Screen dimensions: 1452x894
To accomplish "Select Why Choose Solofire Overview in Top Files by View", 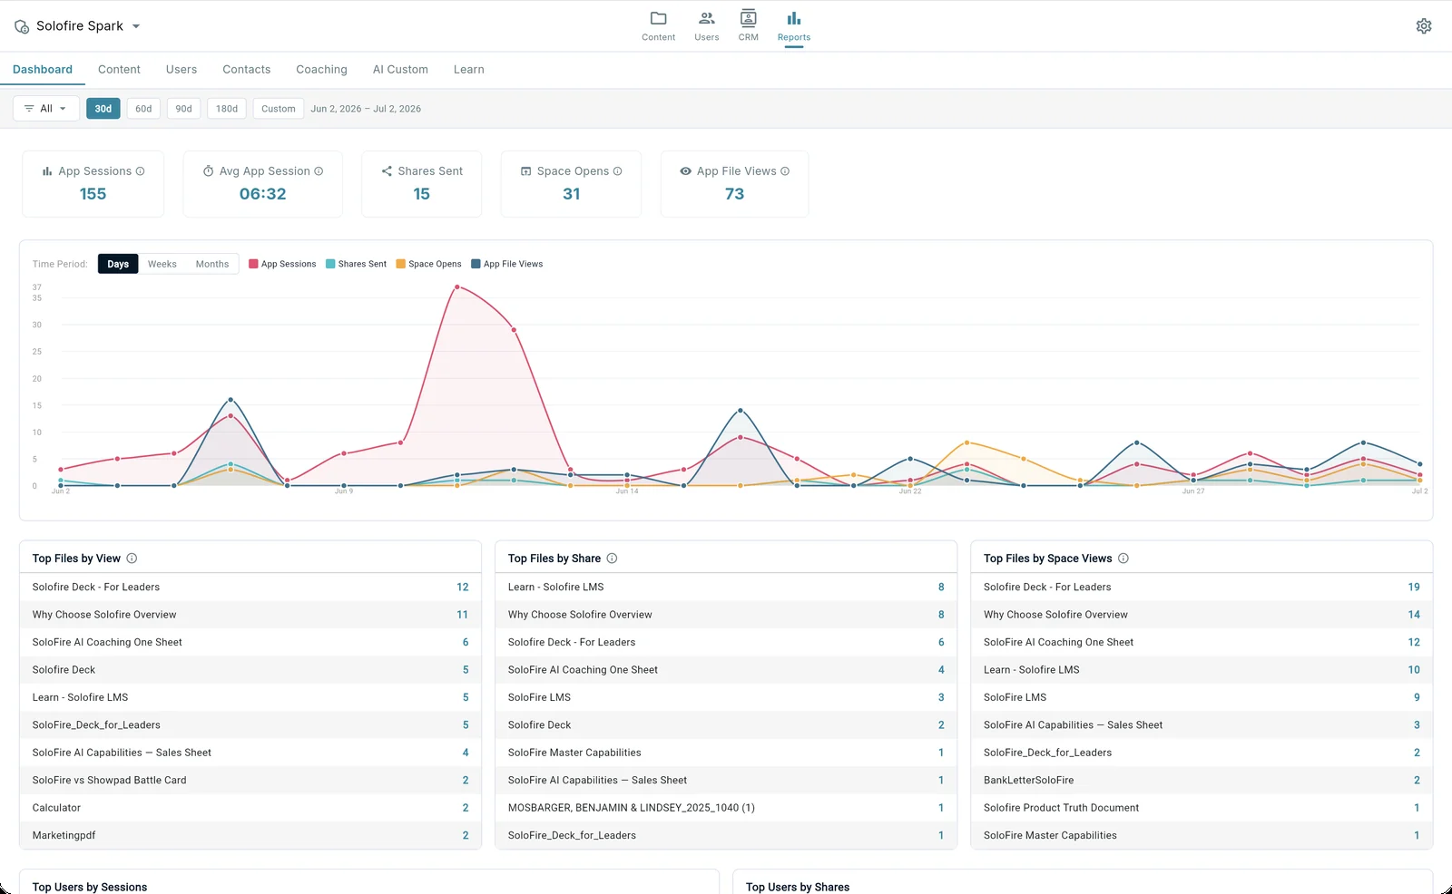I will click(250, 615).
